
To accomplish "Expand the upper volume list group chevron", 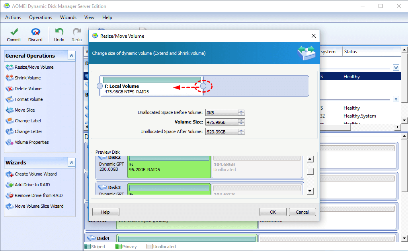I will (396, 68).
